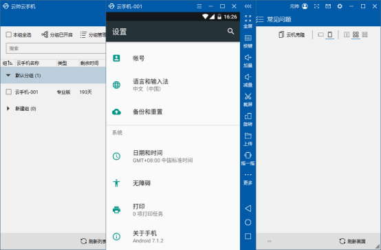Viewport: 381px width, 250px height.
Task: Take a screenshot with the 截屏 scissors icon
Action: pyautogui.click(x=248, y=100)
